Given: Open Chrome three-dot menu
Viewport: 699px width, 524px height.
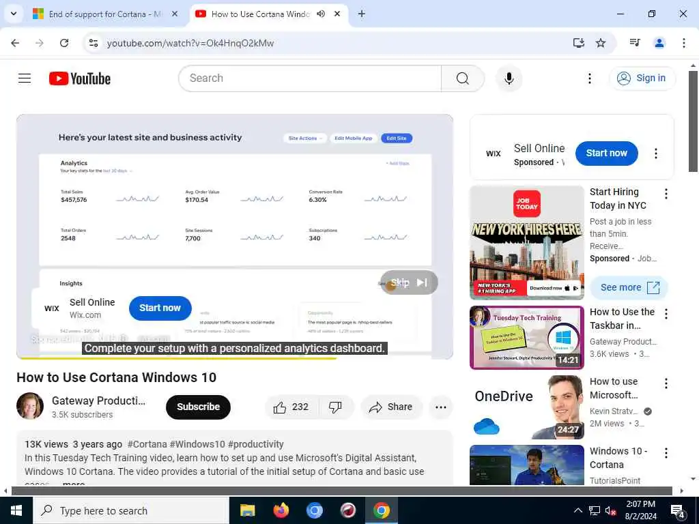Looking at the screenshot, I should pyautogui.click(x=683, y=43).
